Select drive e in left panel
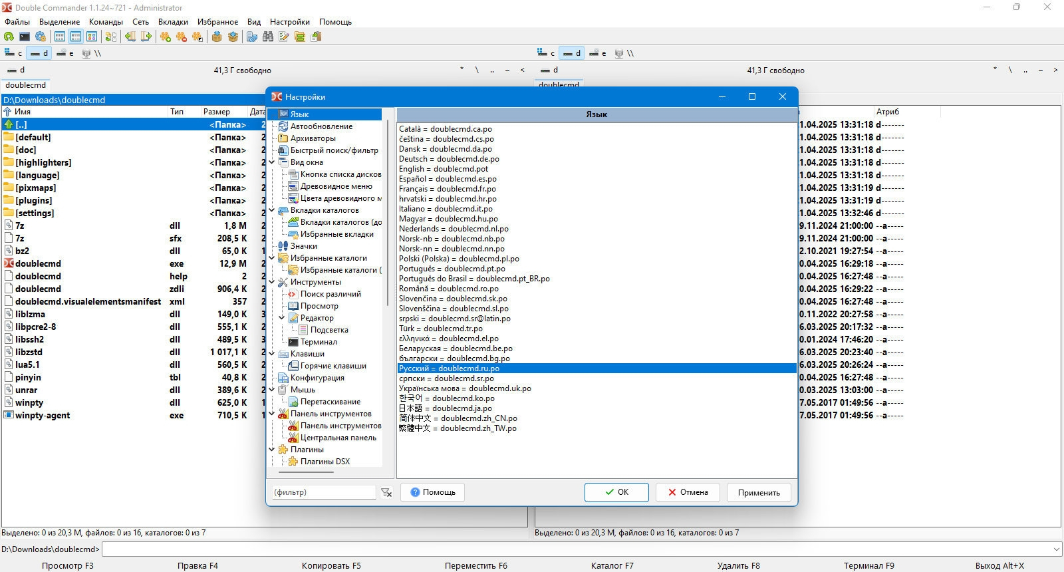 tap(65, 53)
